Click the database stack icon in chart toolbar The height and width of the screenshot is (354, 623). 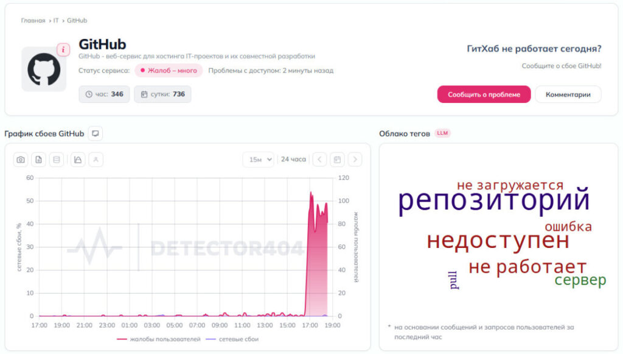point(57,160)
